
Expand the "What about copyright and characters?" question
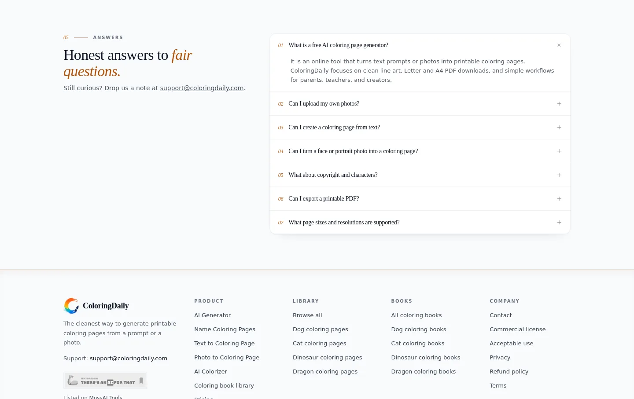coord(420,175)
